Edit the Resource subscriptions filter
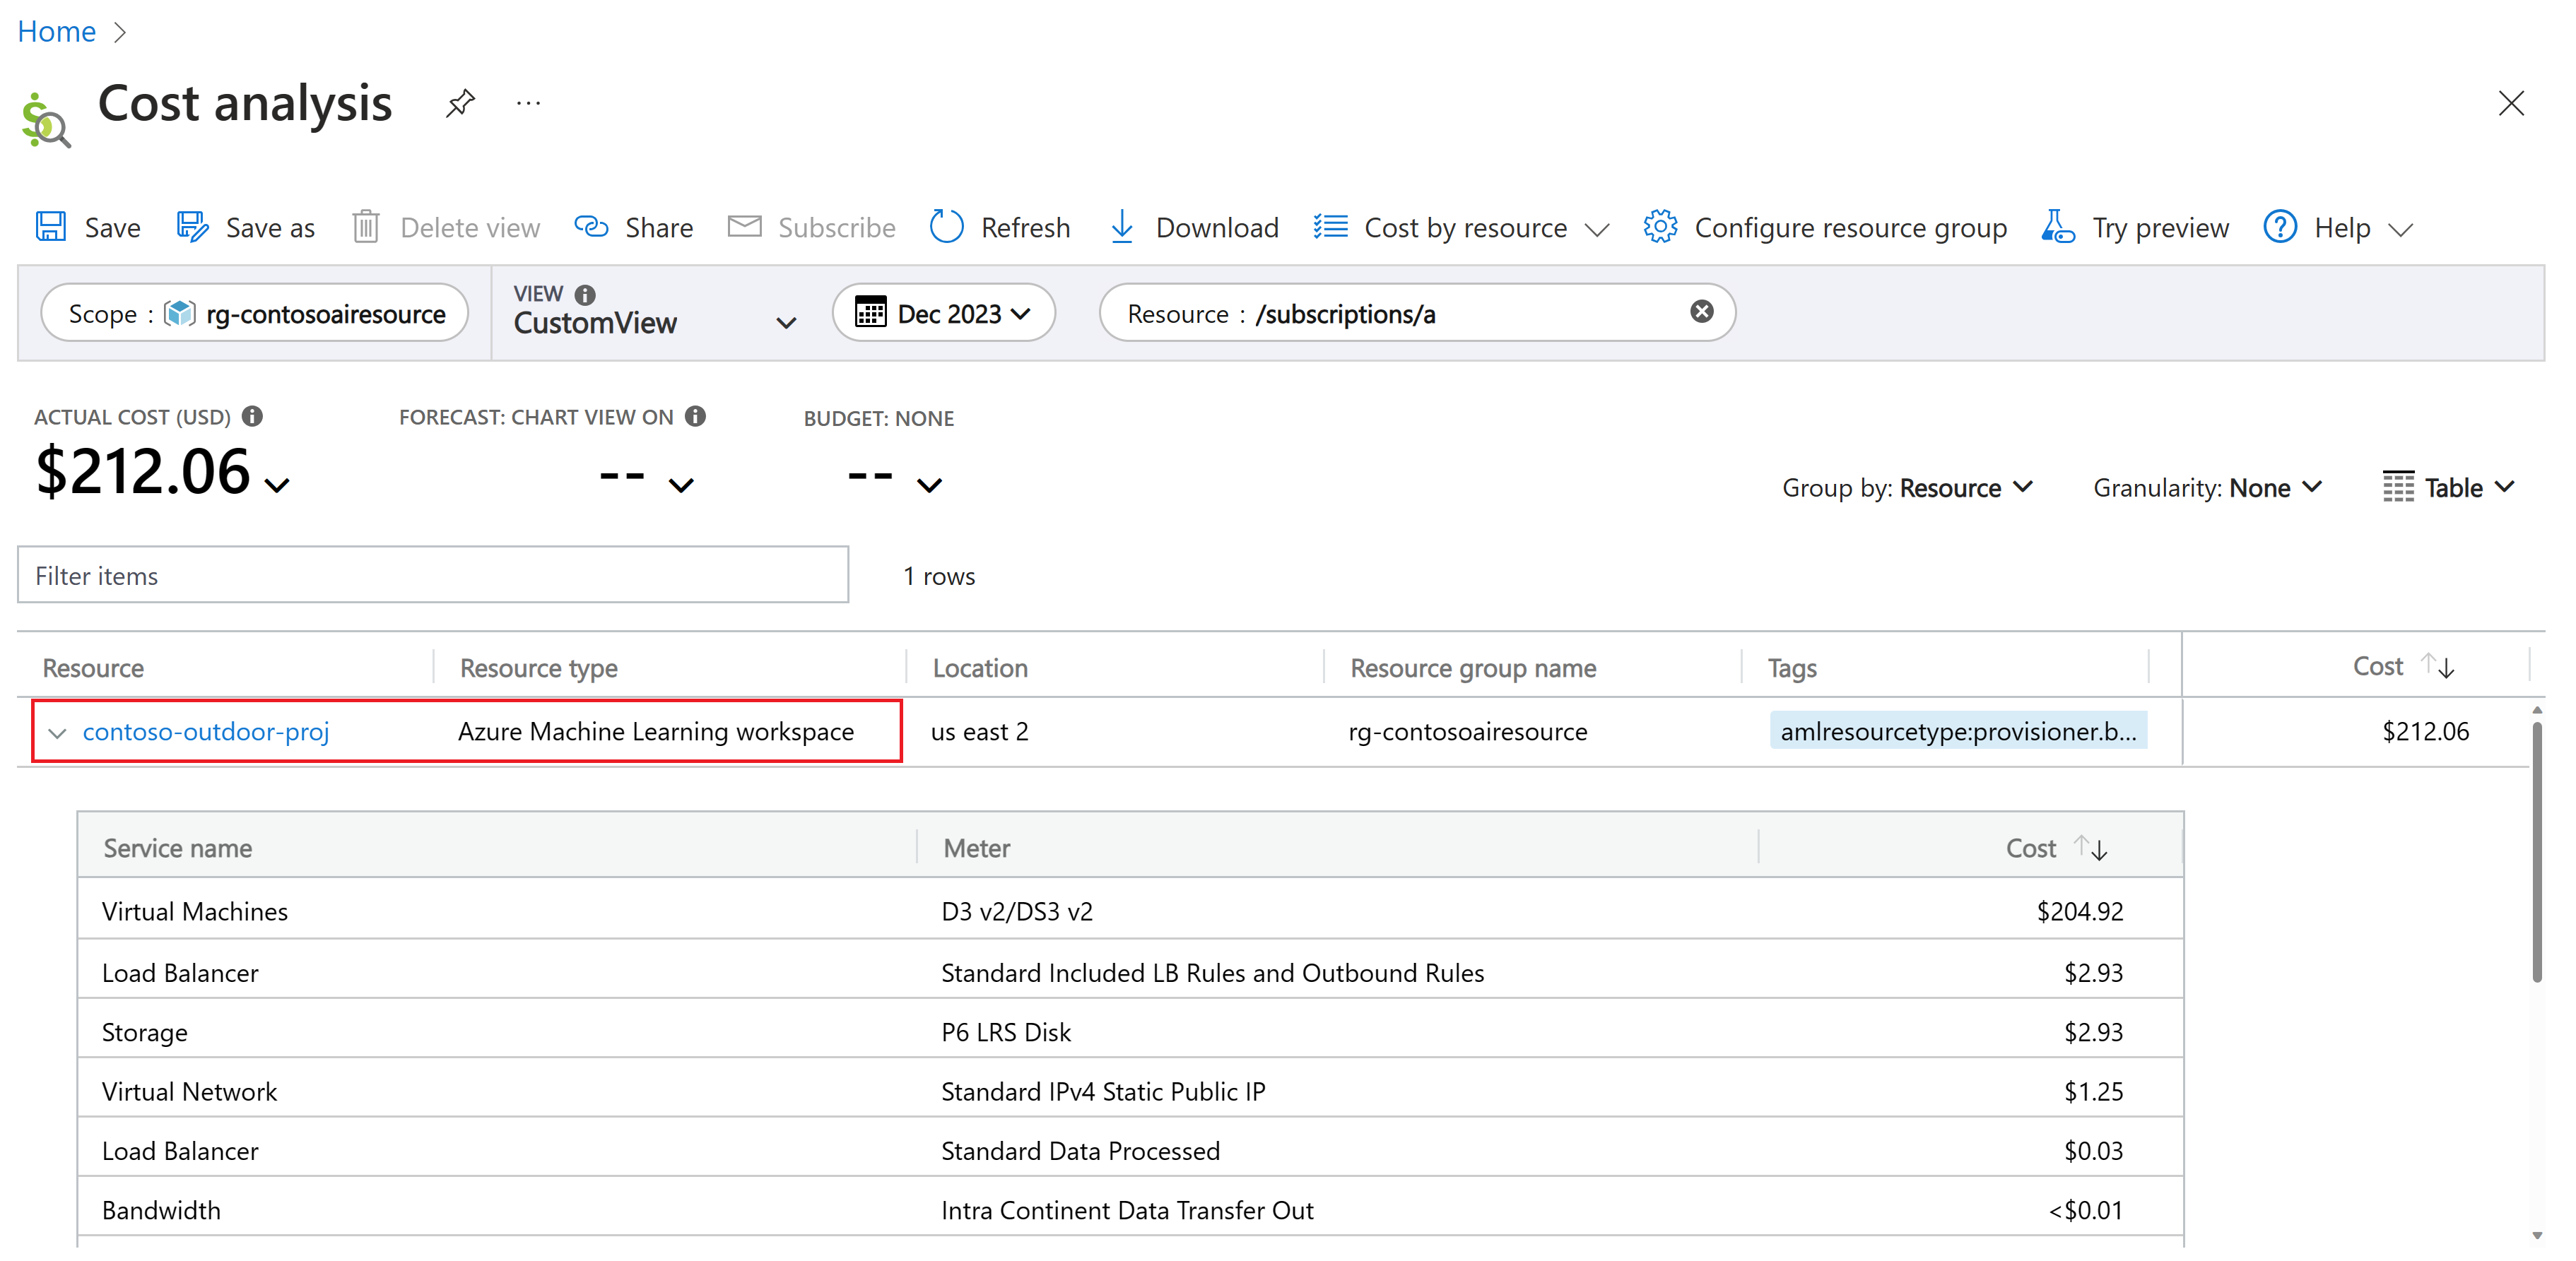The height and width of the screenshot is (1261, 2576). point(1400,313)
